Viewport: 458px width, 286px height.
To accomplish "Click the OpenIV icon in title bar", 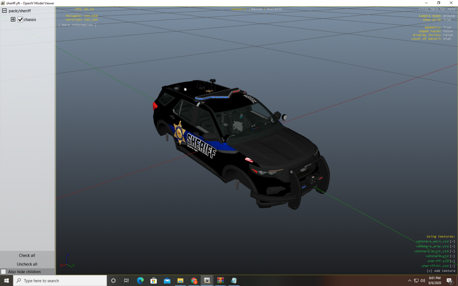I will pos(3,3).
